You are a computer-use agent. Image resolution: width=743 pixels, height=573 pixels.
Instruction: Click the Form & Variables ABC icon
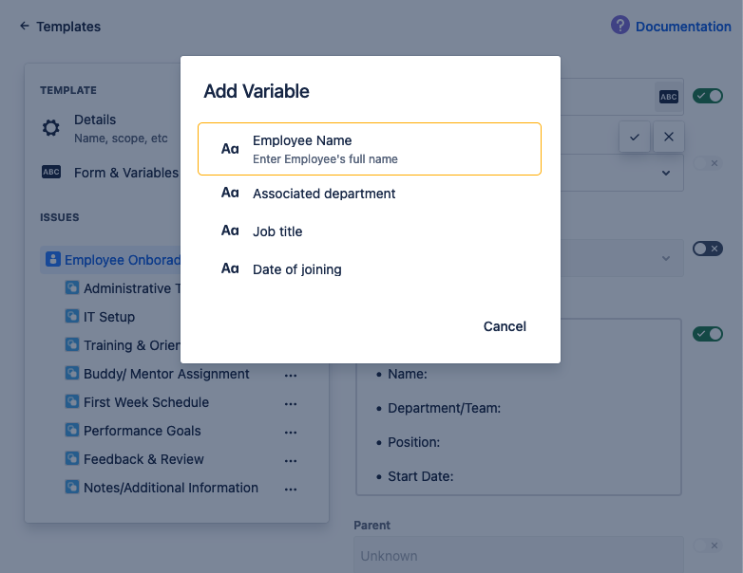[x=51, y=173]
